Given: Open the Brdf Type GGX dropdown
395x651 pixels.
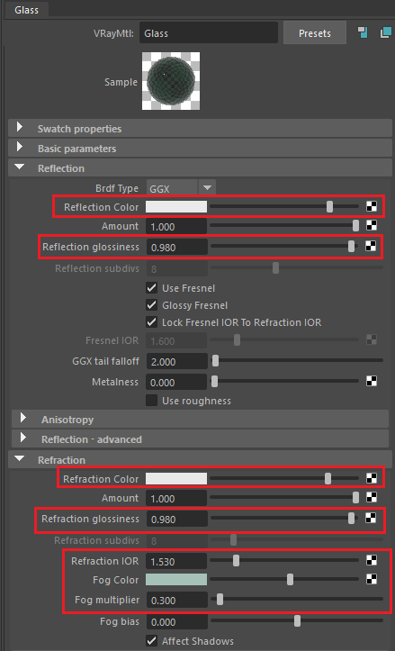Looking at the screenshot, I should (x=181, y=188).
